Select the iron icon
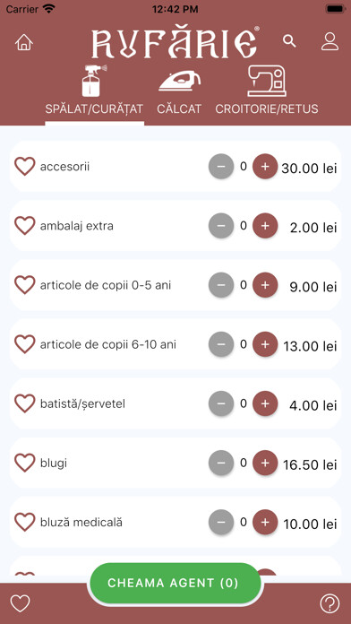 (179, 82)
